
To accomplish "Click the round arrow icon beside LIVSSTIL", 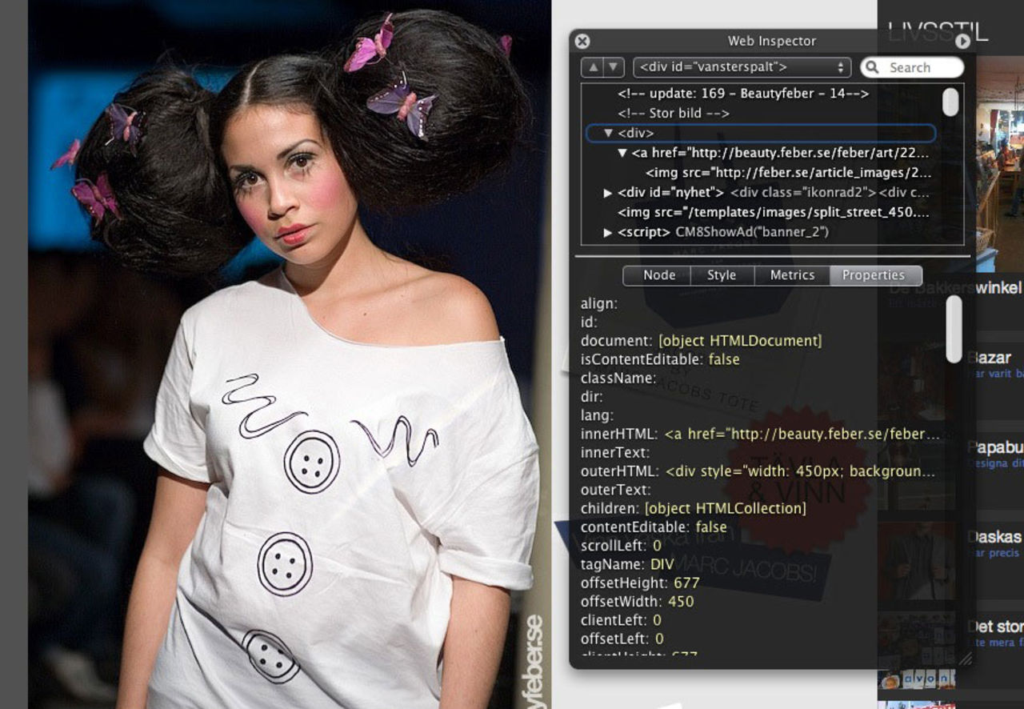I will (962, 41).
